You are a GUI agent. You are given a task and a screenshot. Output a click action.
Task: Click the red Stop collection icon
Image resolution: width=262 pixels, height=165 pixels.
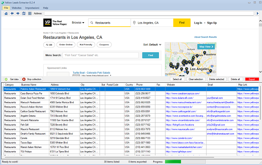(x=24, y=79)
